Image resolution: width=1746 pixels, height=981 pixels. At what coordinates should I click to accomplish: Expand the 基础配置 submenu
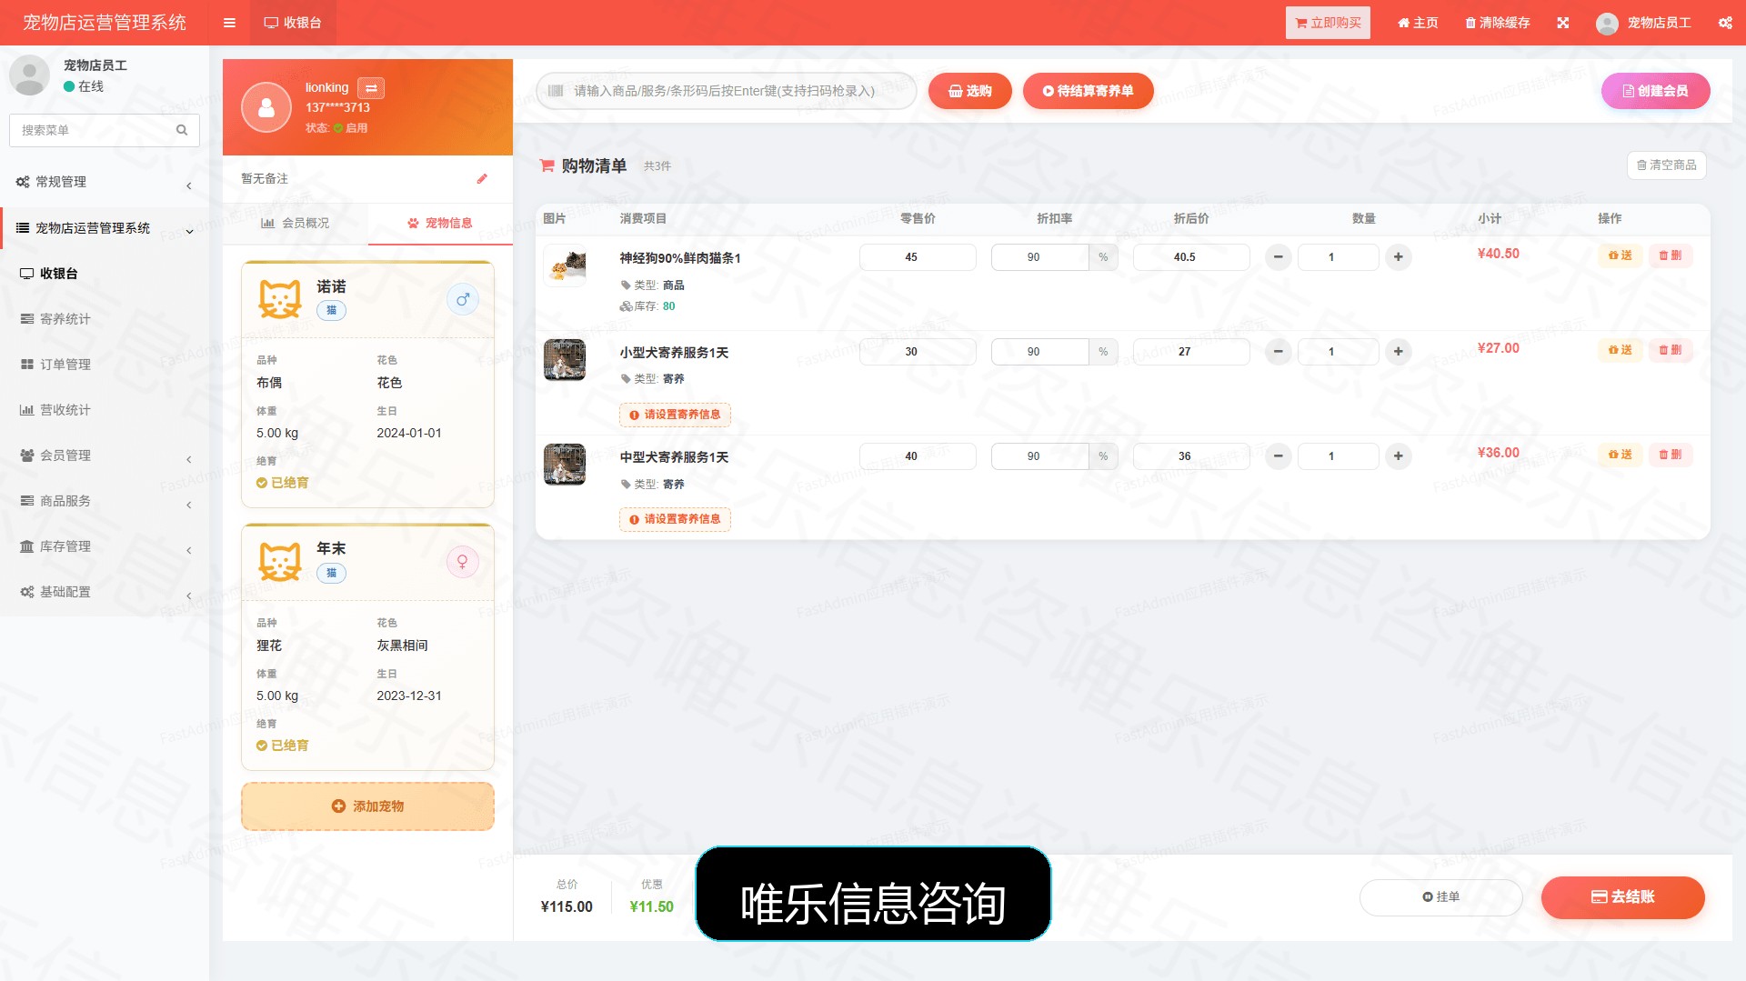pyautogui.click(x=105, y=592)
